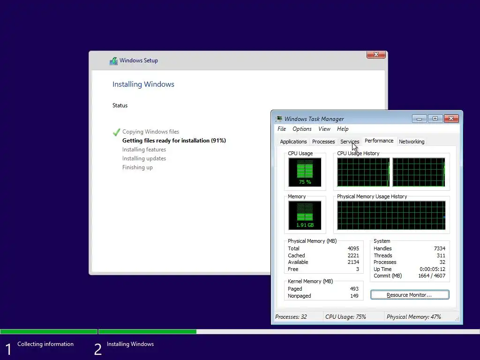Switch to the Services tab
The height and width of the screenshot is (360, 480).
click(350, 142)
